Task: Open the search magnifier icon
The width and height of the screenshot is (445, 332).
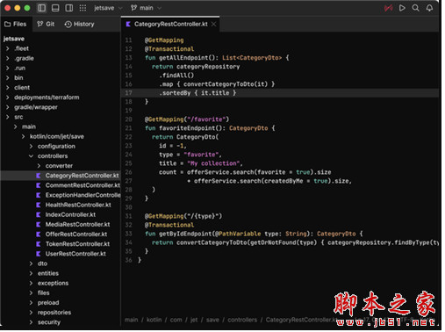Action: point(415,8)
